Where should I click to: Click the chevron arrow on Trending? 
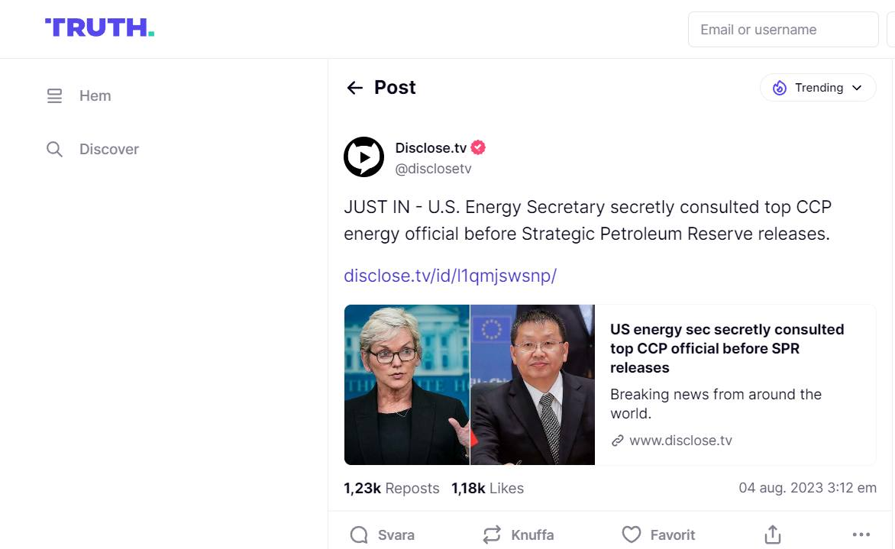coord(857,88)
